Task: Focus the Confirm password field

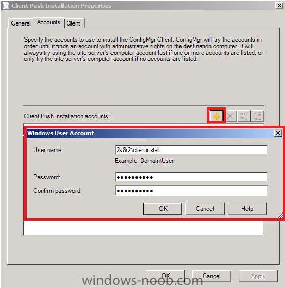Action: click(191, 191)
